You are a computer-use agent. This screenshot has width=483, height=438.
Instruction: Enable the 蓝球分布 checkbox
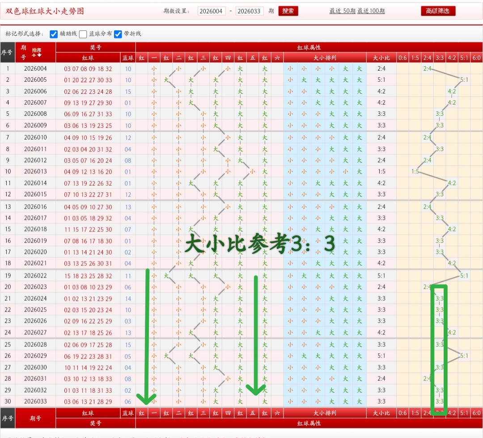(83, 34)
